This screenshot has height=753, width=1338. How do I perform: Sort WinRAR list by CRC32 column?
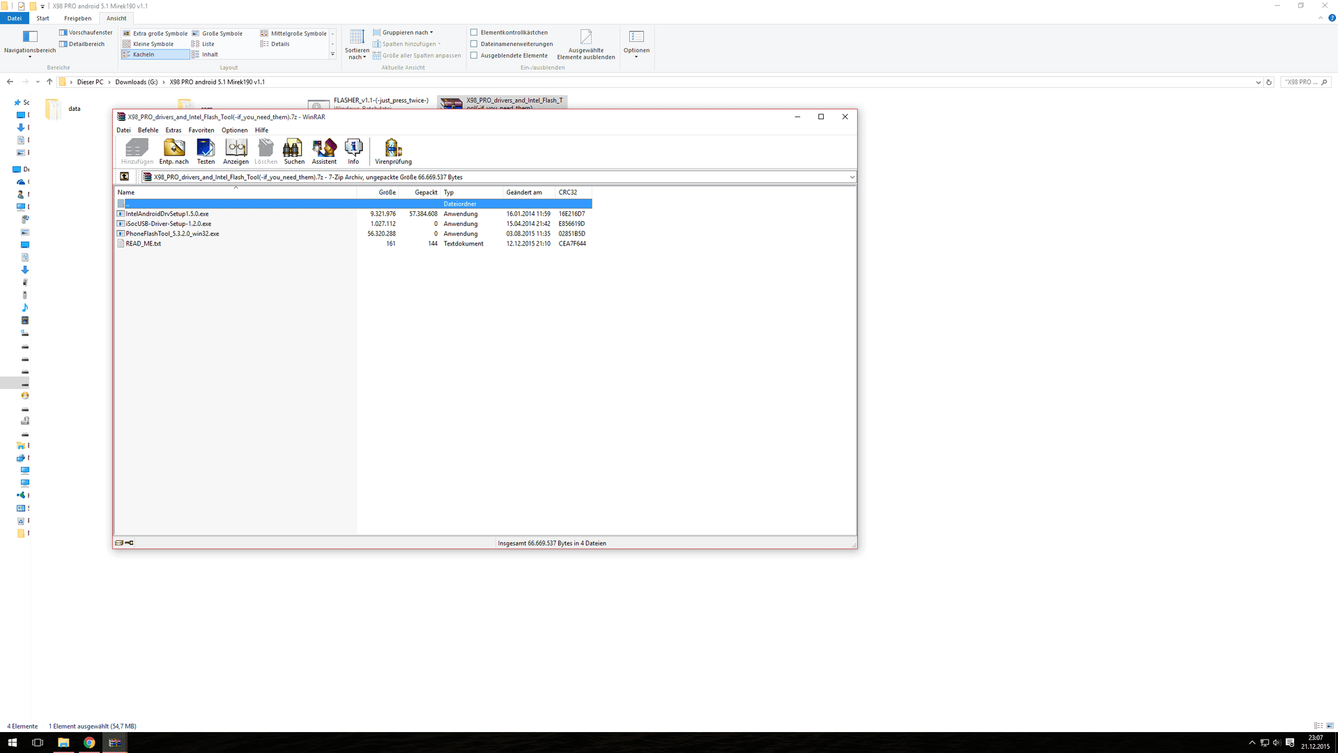point(574,192)
